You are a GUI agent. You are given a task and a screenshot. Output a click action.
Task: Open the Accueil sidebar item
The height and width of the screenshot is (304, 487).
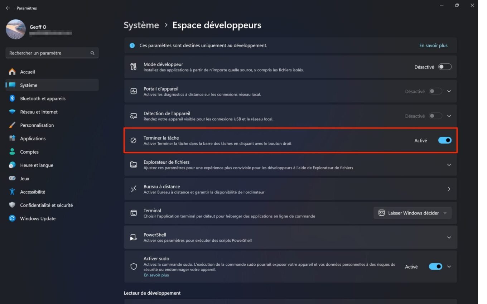52,72
